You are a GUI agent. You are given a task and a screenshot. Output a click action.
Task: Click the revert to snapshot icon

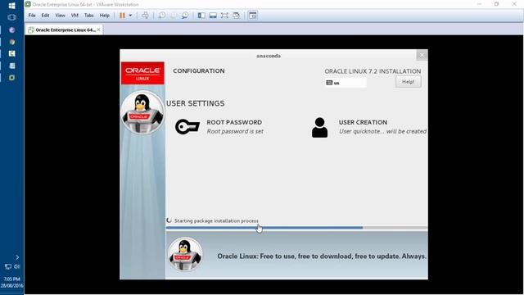coord(173,16)
